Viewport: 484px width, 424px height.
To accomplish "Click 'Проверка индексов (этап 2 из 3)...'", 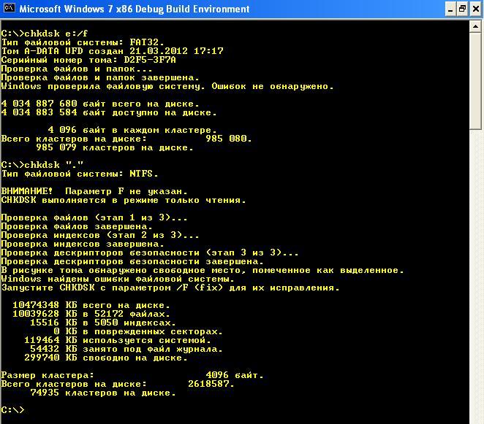I will pyautogui.click(x=100, y=235).
